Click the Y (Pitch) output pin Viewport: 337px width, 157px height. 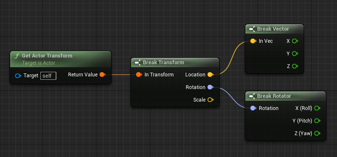point(317,121)
